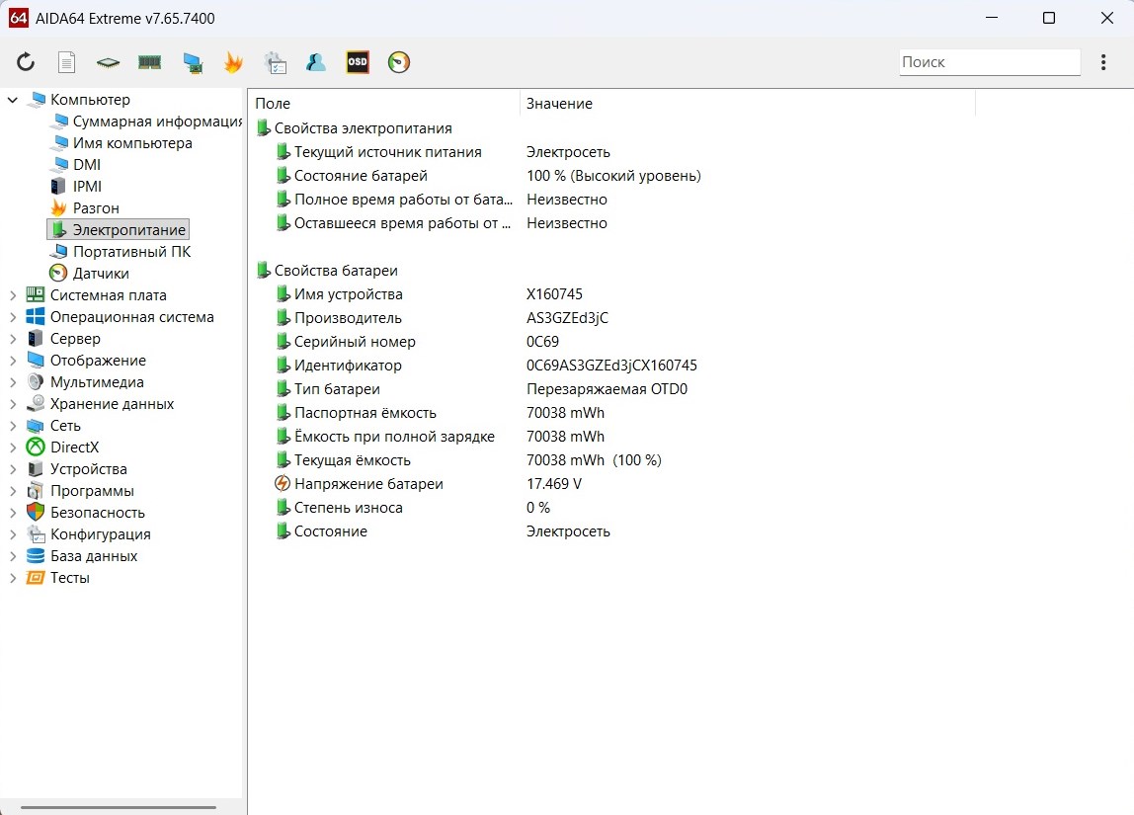Click the flame stability test icon
The height and width of the screenshot is (815, 1134).
tap(233, 62)
